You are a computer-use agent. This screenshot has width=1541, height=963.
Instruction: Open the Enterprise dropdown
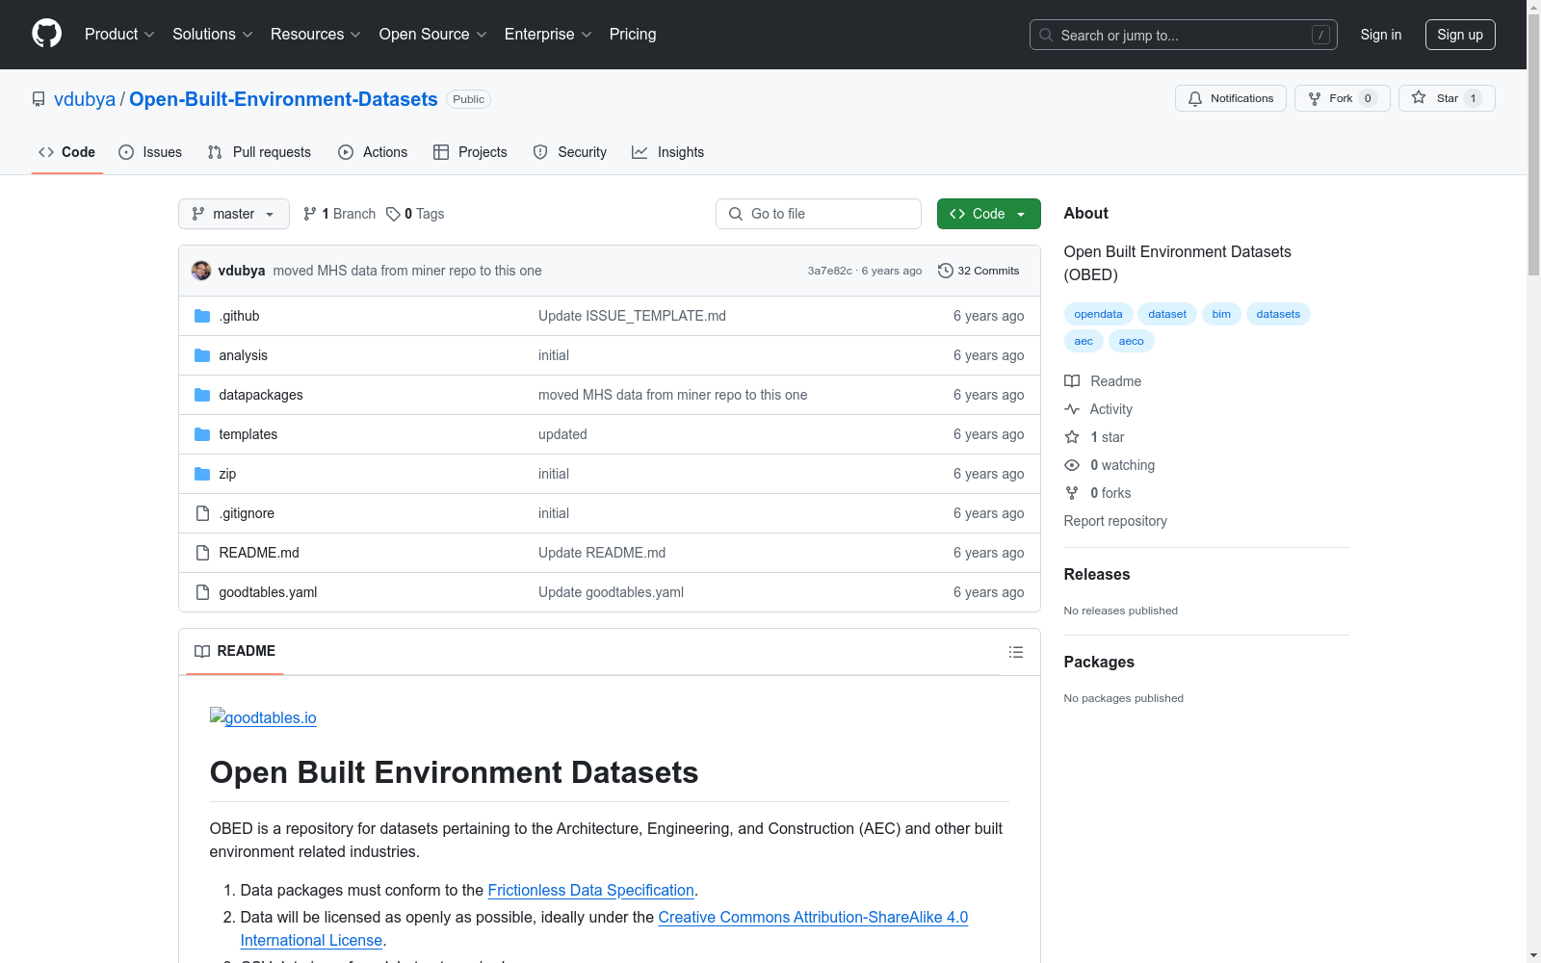click(548, 35)
